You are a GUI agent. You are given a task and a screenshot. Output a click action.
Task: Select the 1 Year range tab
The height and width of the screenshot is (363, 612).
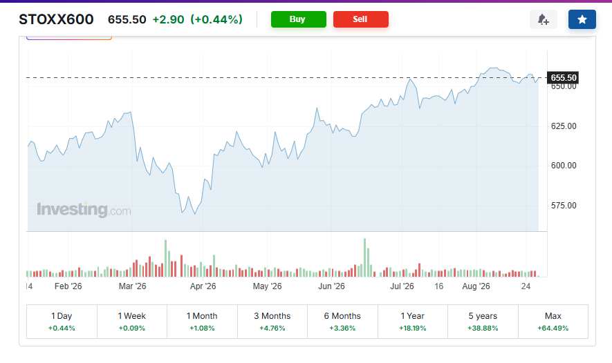tap(413, 322)
